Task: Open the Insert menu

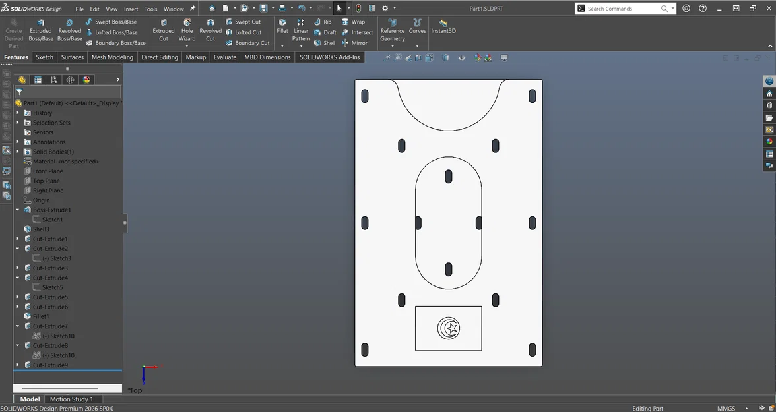Action: tap(131, 9)
